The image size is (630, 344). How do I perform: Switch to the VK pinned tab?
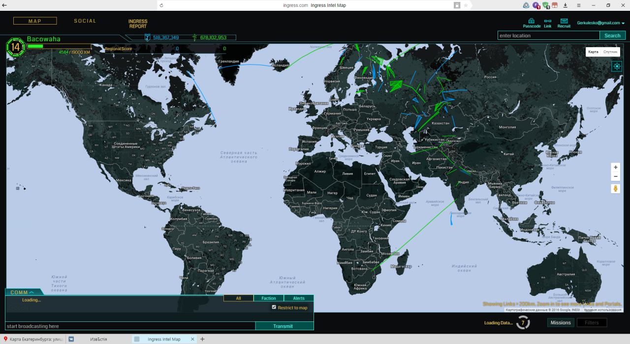pos(72,339)
